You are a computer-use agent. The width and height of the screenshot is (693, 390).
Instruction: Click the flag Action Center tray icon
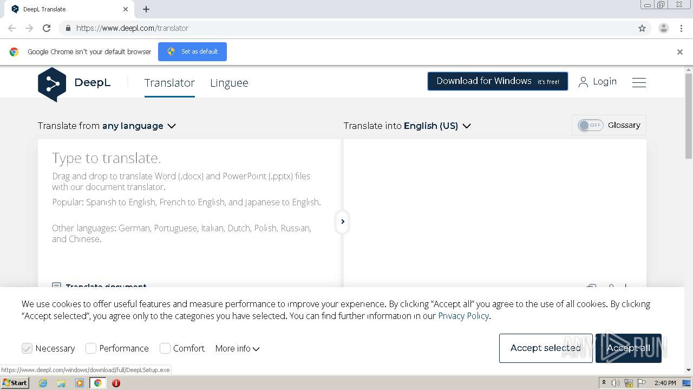642,383
